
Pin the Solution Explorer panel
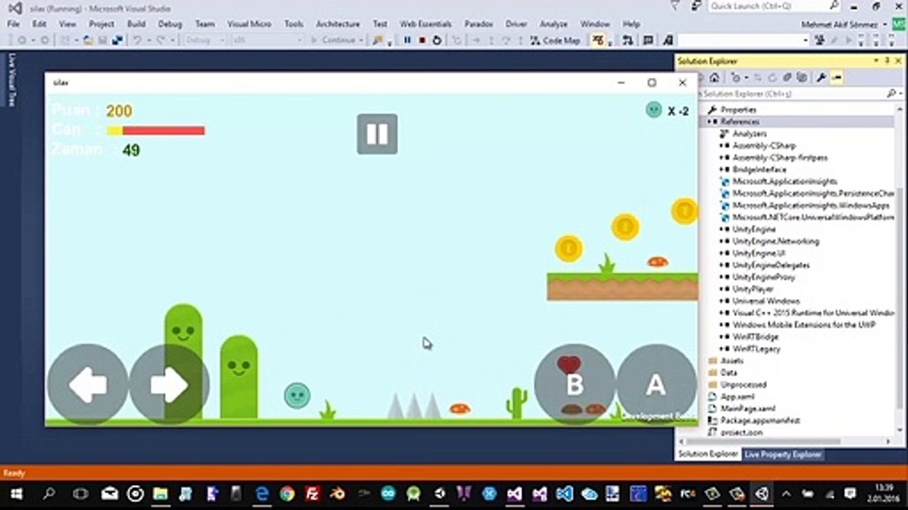[x=887, y=62]
